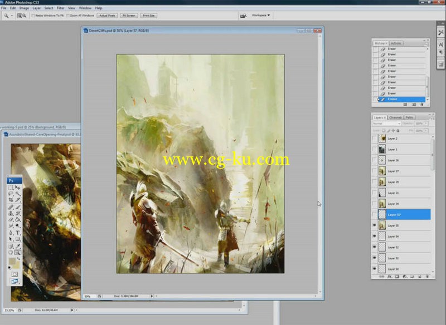Open the Layer menu
The image size is (446, 325).
point(36,8)
